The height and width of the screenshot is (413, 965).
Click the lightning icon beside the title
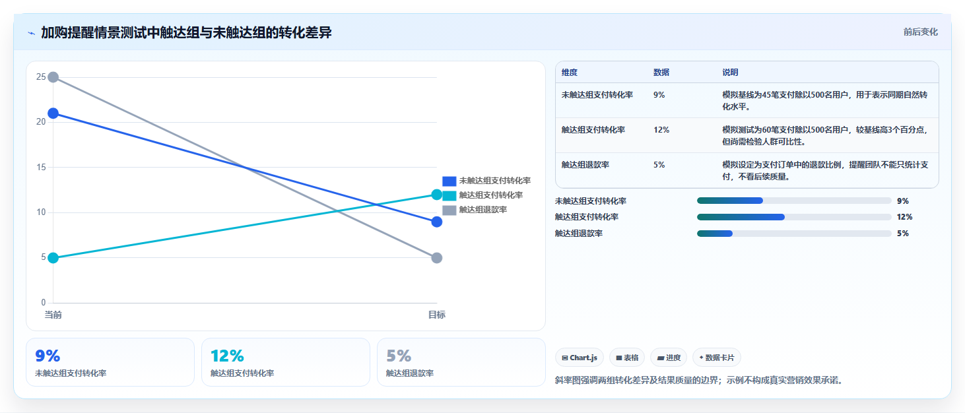click(31, 33)
